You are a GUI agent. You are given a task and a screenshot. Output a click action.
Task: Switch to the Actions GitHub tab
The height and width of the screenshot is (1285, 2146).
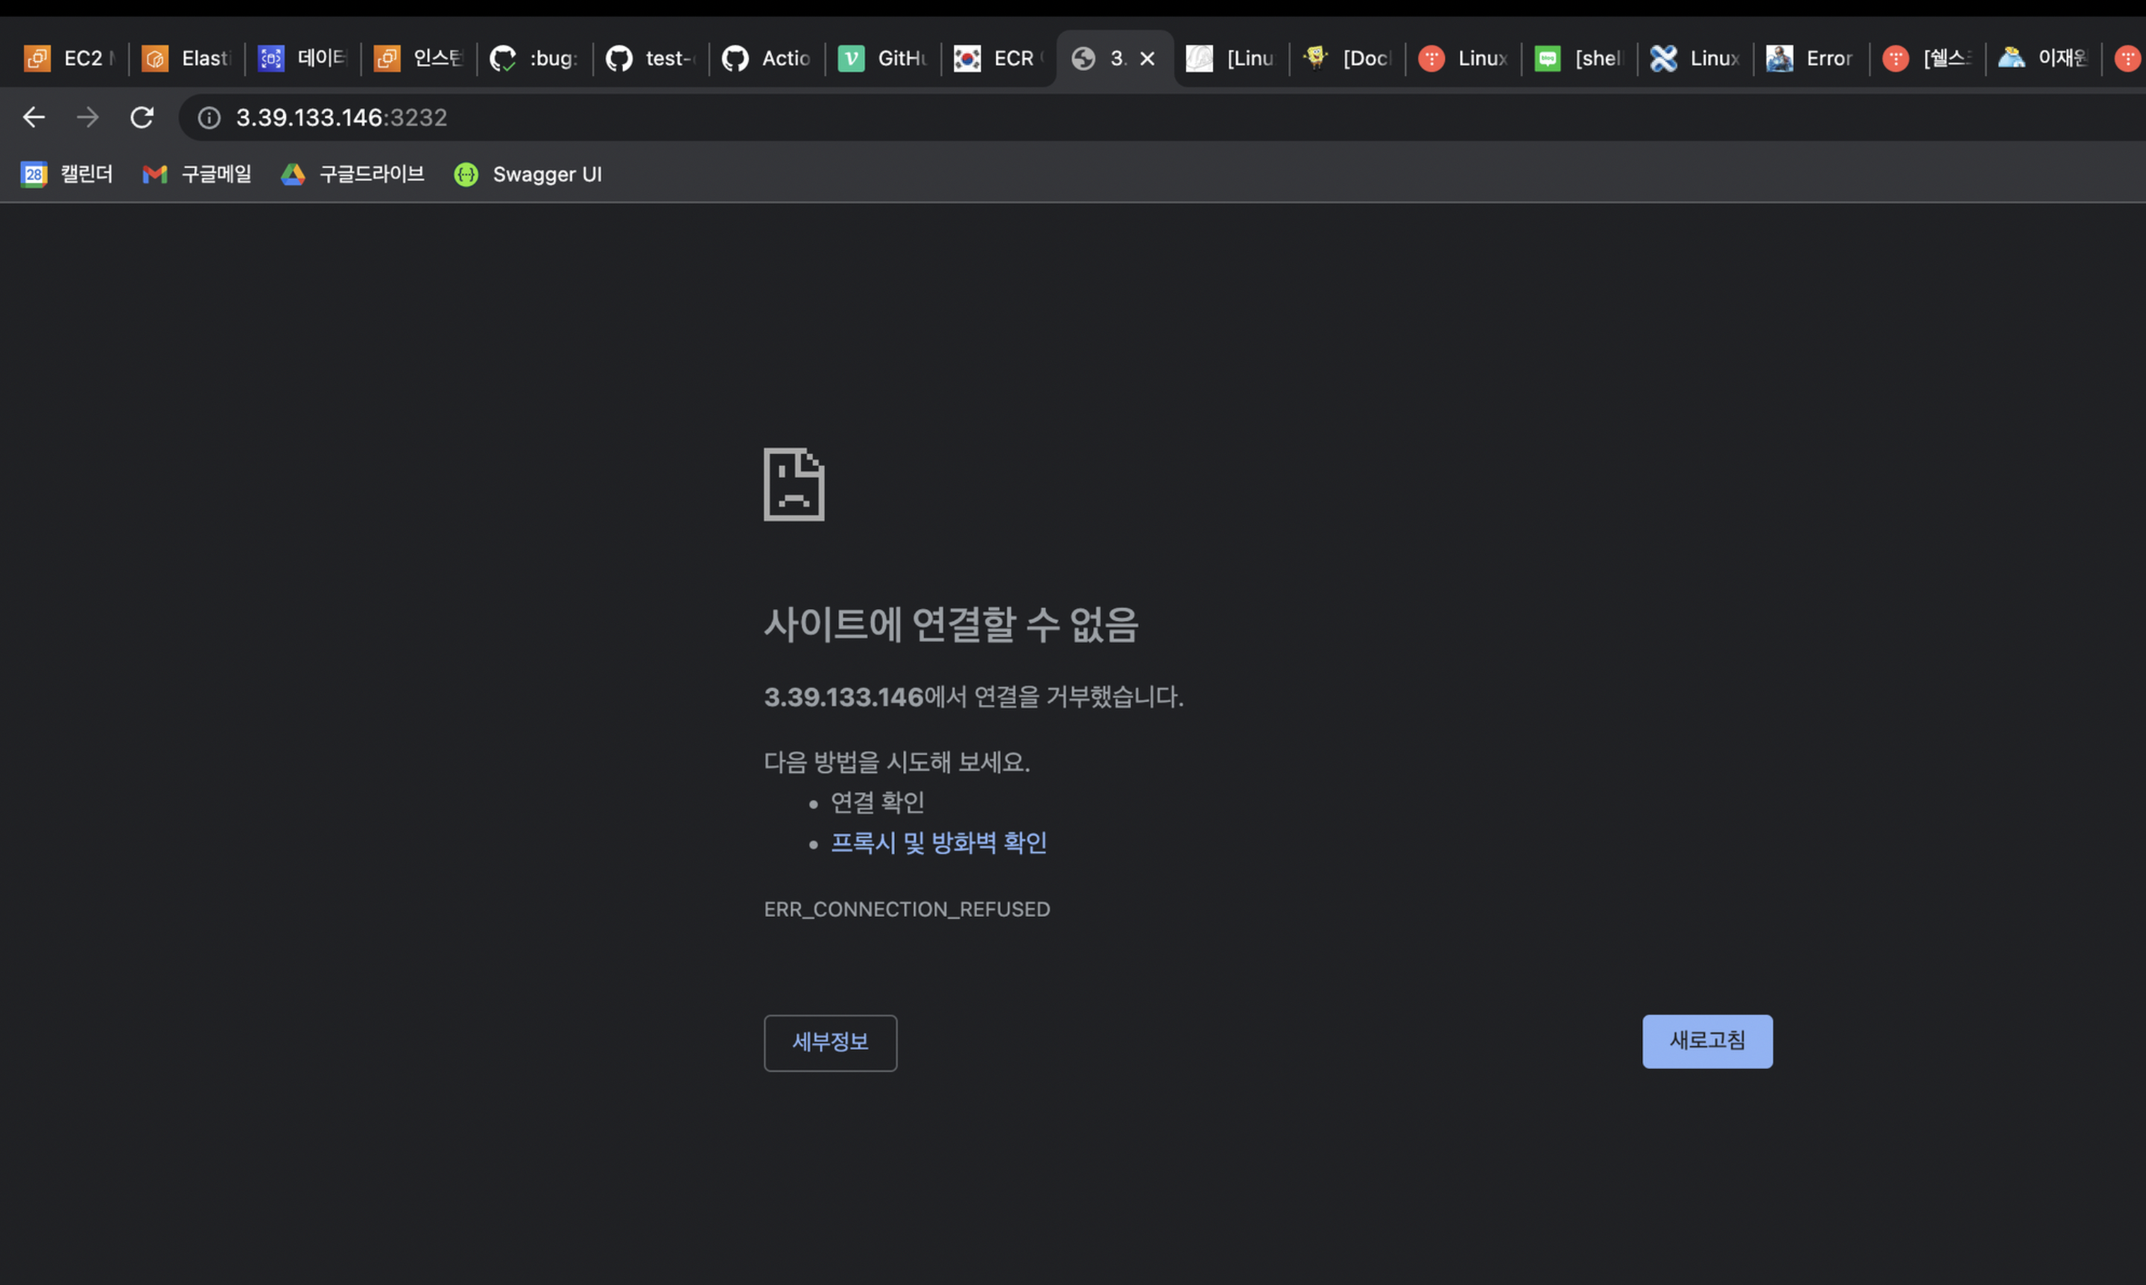pos(767,58)
